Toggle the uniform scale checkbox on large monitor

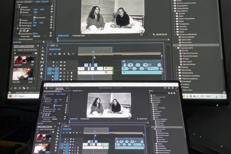pos(34,17)
